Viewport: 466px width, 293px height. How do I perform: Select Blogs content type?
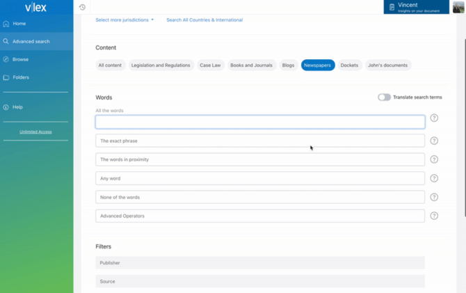(288, 65)
